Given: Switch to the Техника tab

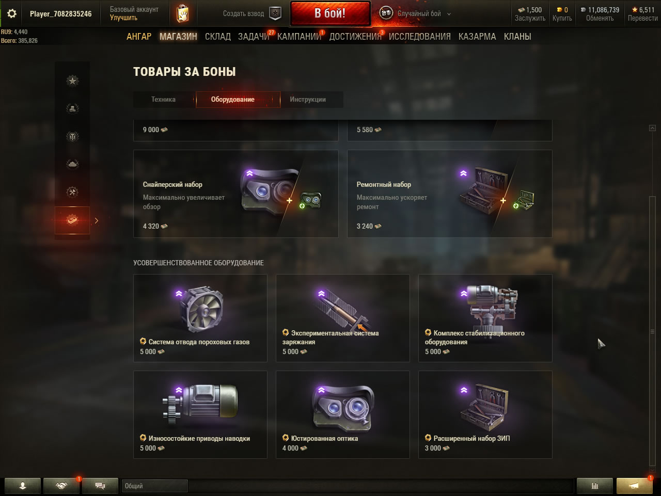Looking at the screenshot, I should [x=164, y=100].
